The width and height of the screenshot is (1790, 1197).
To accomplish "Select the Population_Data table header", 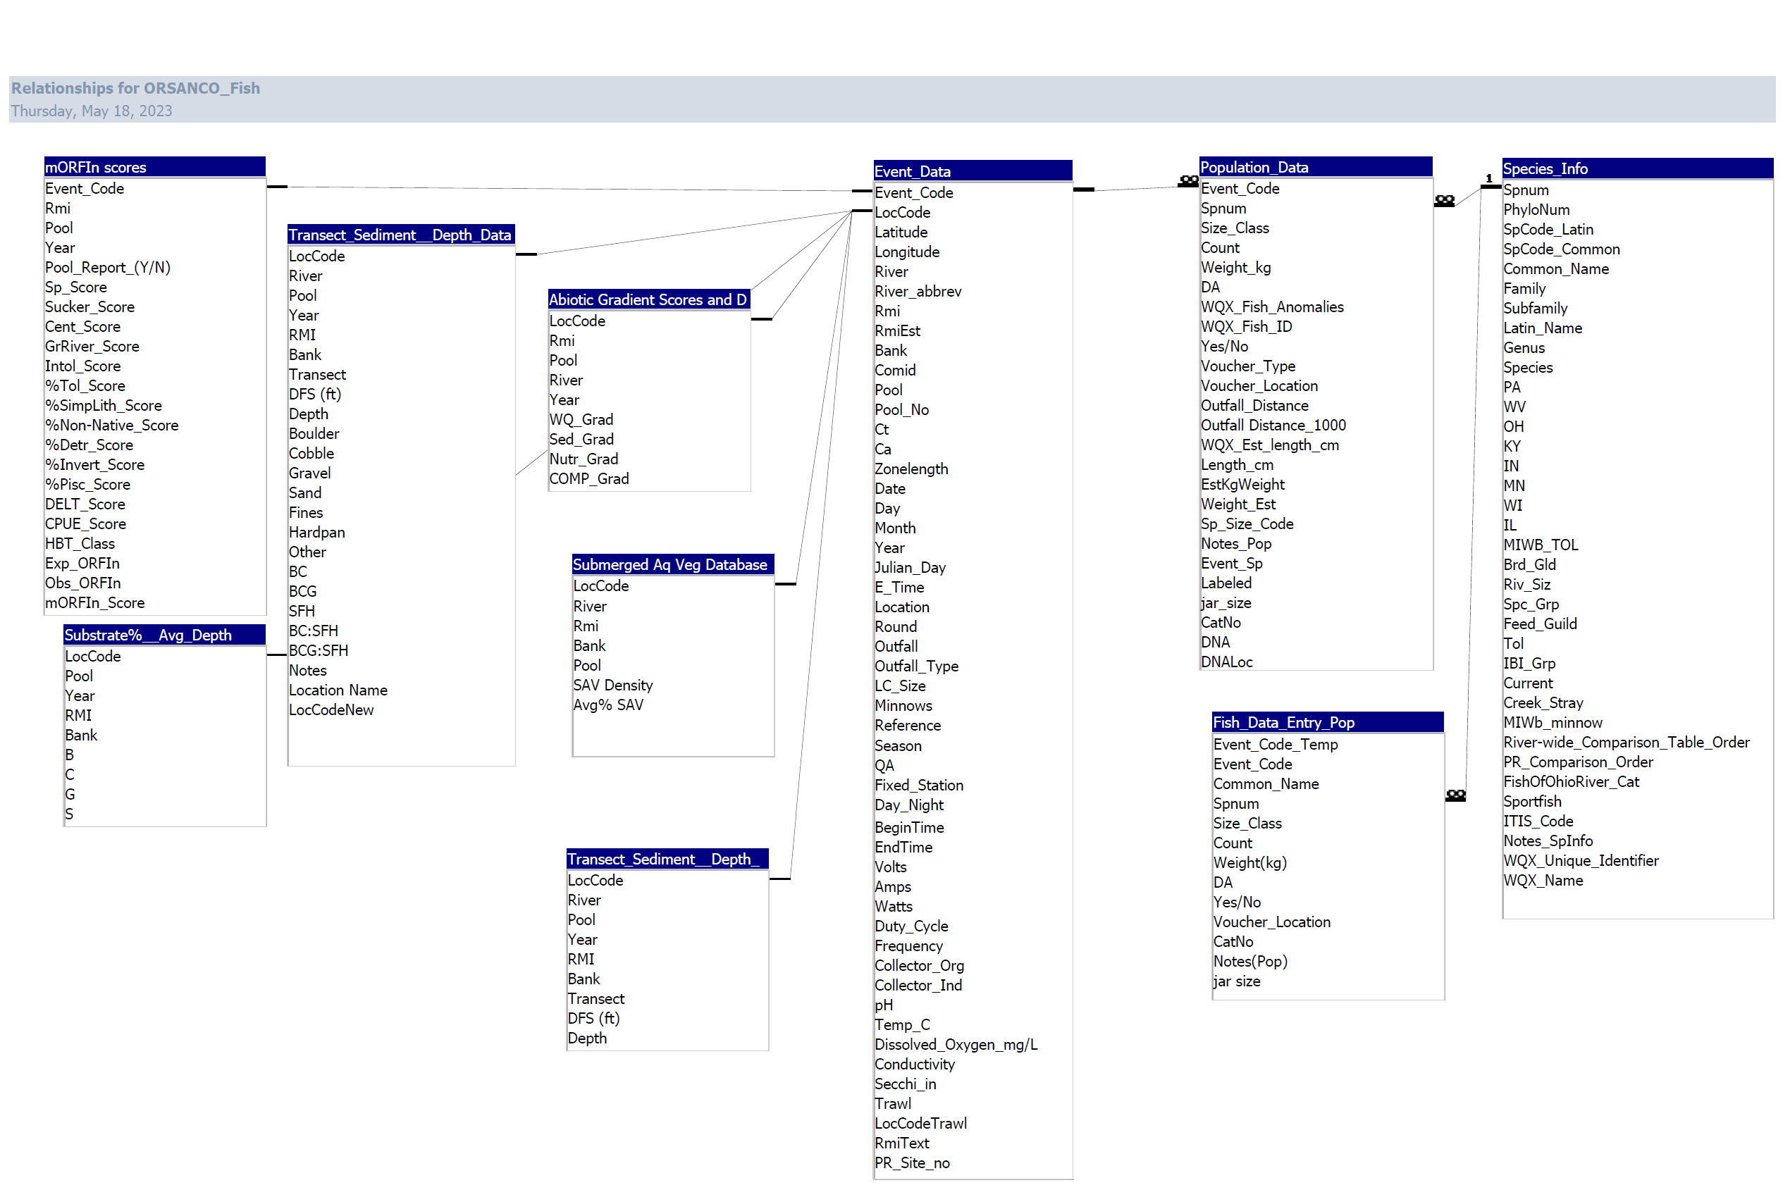I will [x=1315, y=167].
